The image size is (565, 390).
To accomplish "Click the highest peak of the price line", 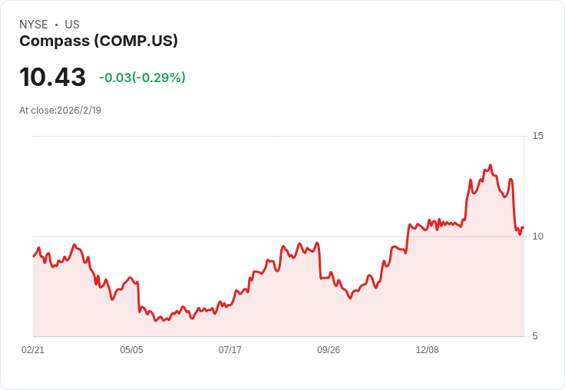I will [x=490, y=165].
